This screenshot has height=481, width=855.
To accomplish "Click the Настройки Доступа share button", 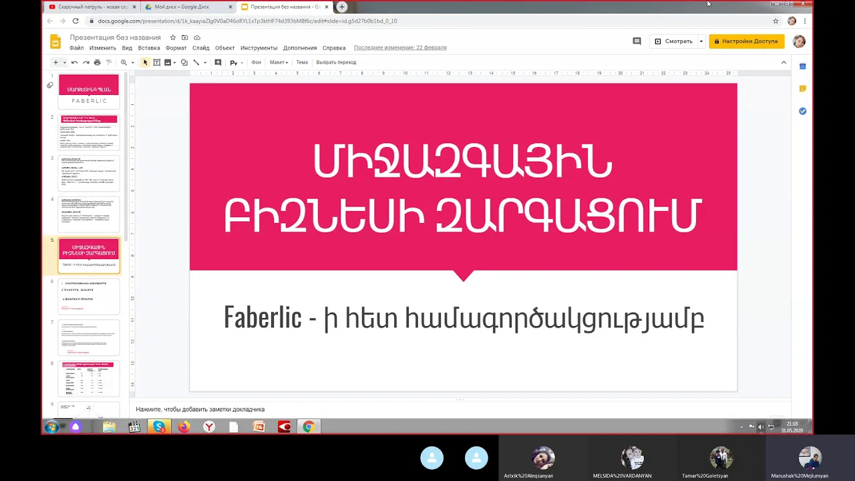I will point(746,41).
